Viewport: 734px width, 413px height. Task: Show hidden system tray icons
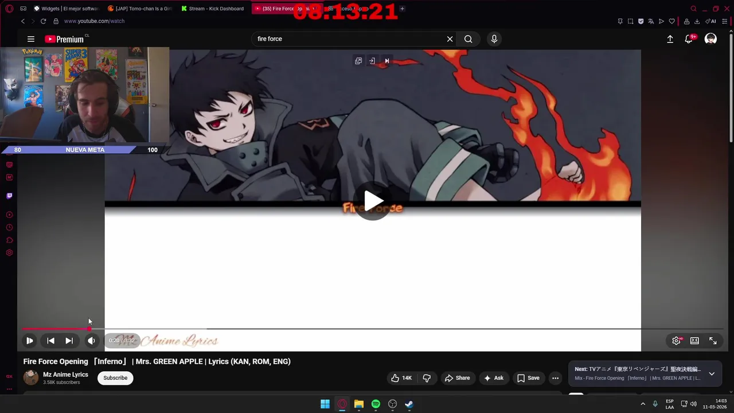pyautogui.click(x=642, y=404)
